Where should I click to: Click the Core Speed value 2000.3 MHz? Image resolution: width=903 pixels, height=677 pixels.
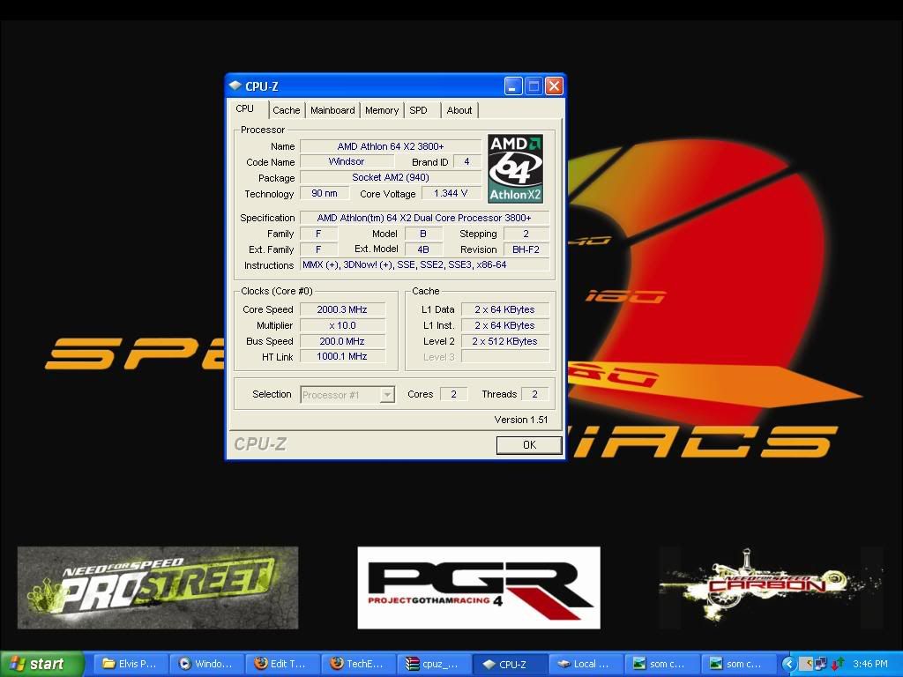[x=342, y=309]
